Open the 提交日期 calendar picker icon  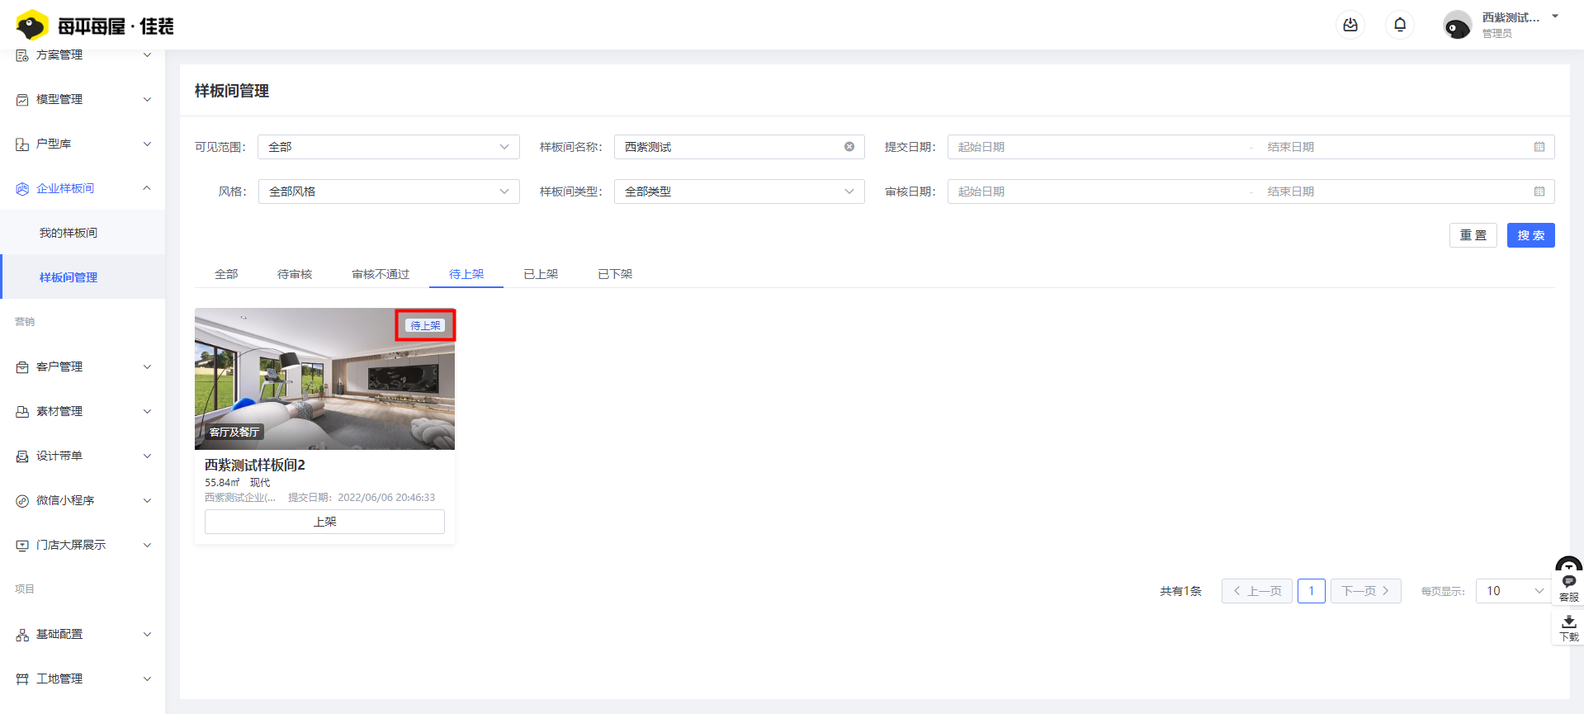coord(1539,147)
